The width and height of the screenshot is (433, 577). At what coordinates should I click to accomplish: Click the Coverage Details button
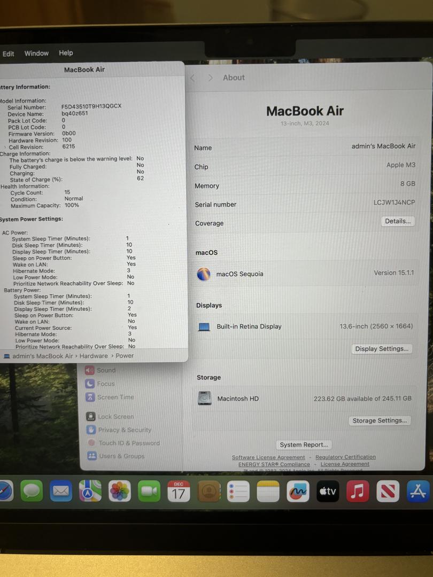click(398, 221)
